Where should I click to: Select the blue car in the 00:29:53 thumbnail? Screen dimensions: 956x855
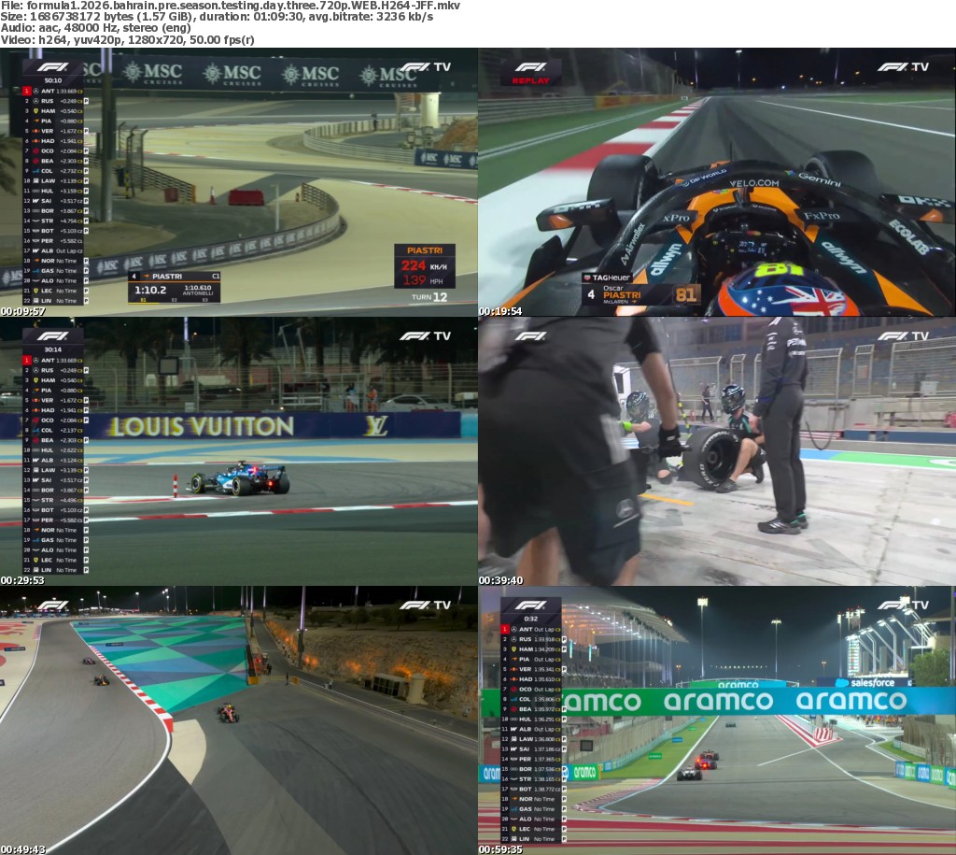coord(241,477)
